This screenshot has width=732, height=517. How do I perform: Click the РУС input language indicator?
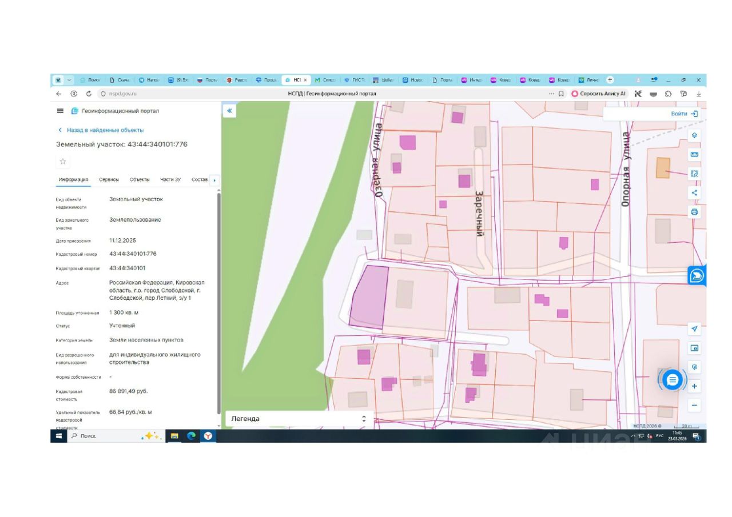pos(659,436)
